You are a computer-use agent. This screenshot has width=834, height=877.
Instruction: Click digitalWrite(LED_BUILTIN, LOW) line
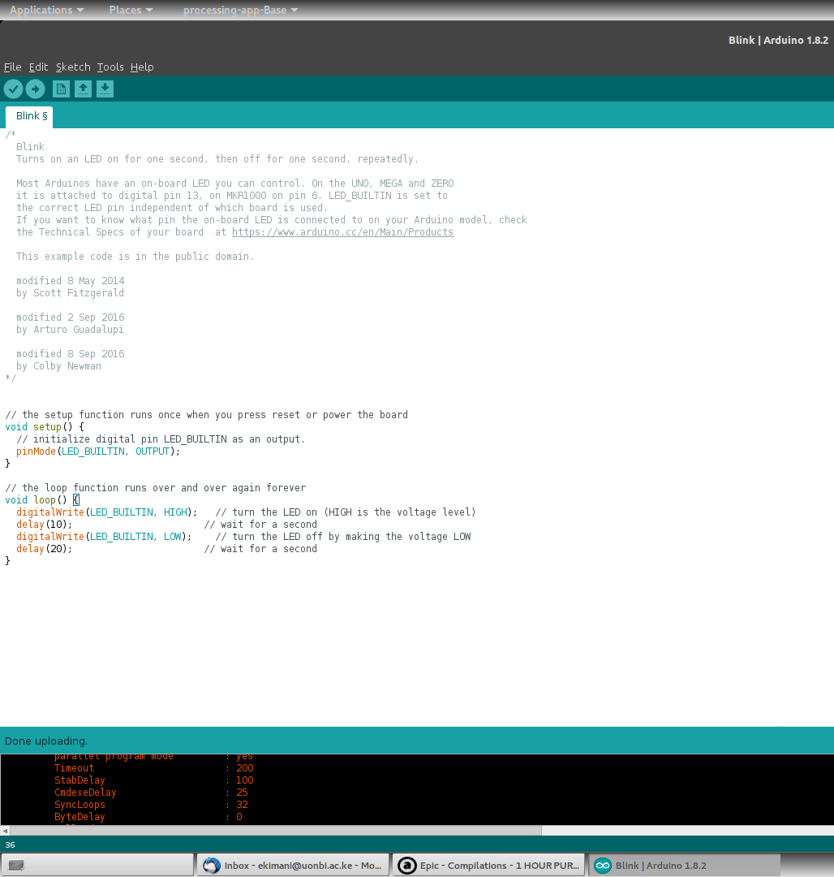(104, 537)
